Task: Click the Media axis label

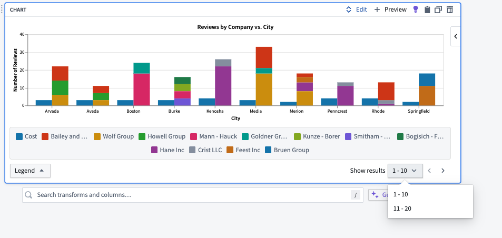Action: [x=256, y=111]
